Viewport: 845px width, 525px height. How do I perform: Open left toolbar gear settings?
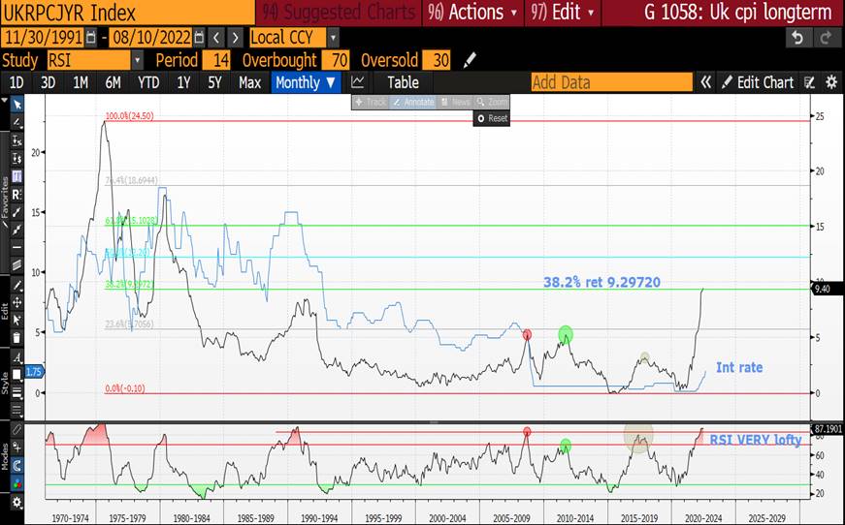point(16,503)
